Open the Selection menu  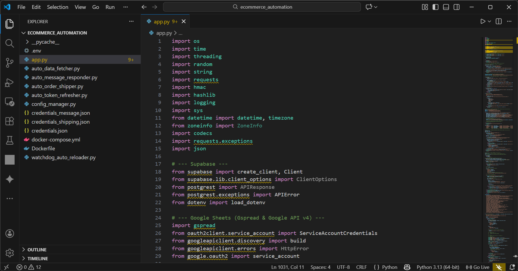click(58, 7)
